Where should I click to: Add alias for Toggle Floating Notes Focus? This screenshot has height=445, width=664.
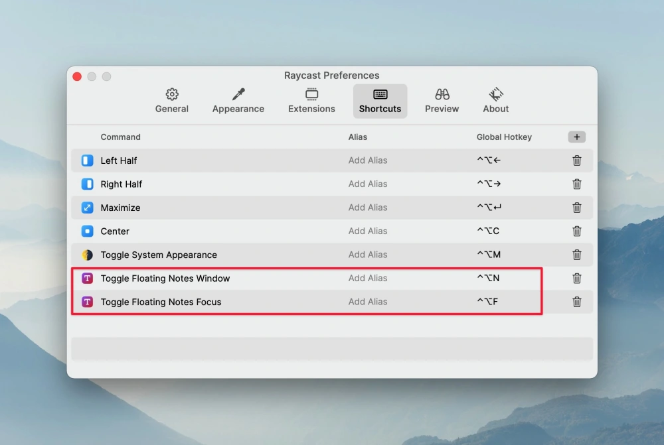[368, 302]
